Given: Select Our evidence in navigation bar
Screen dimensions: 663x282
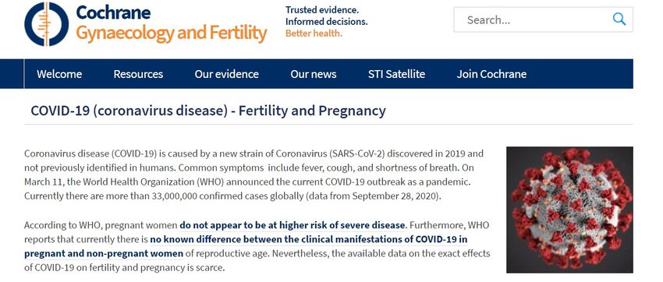Looking at the screenshot, I should 227,74.
